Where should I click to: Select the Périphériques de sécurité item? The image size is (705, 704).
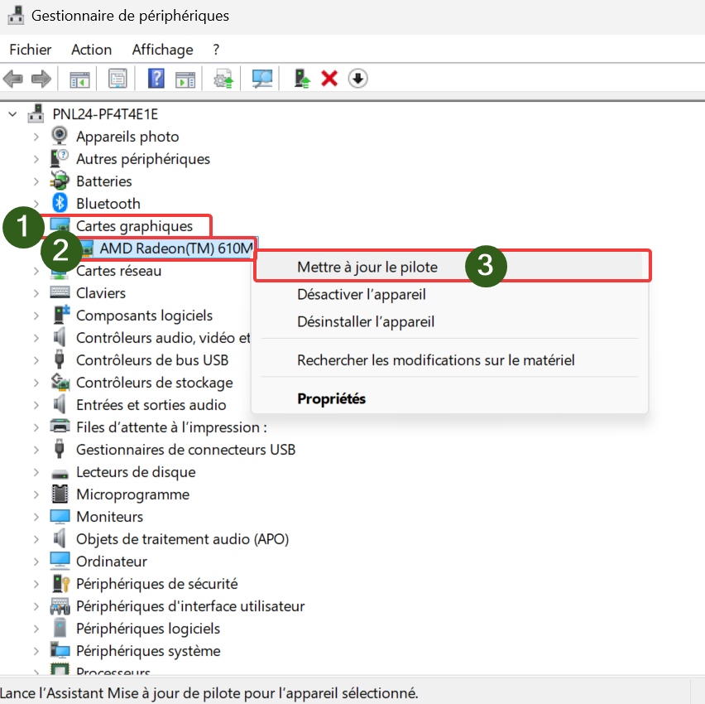pyautogui.click(x=156, y=583)
